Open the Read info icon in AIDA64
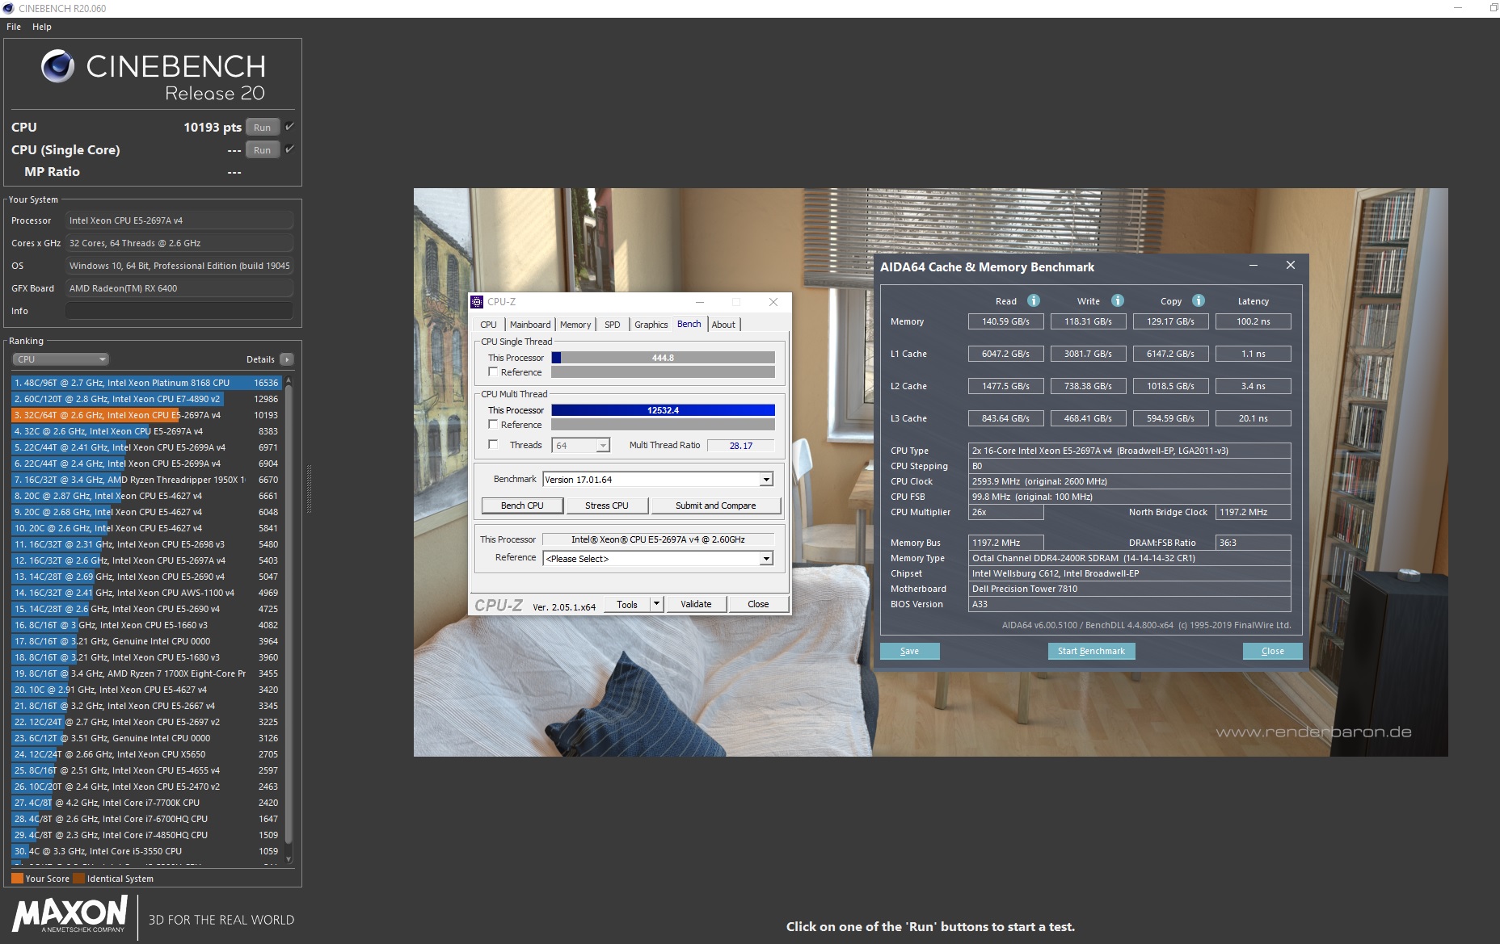Image resolution: width=1500 pixels, height=944 pixels. coord(1033,300)
